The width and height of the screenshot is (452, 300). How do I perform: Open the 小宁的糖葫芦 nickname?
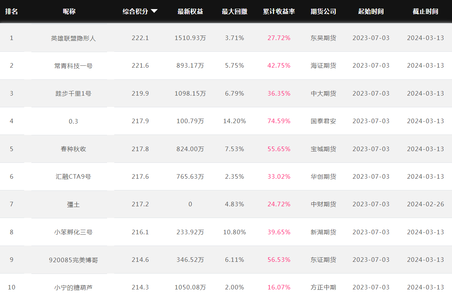(x=73, y=287)
